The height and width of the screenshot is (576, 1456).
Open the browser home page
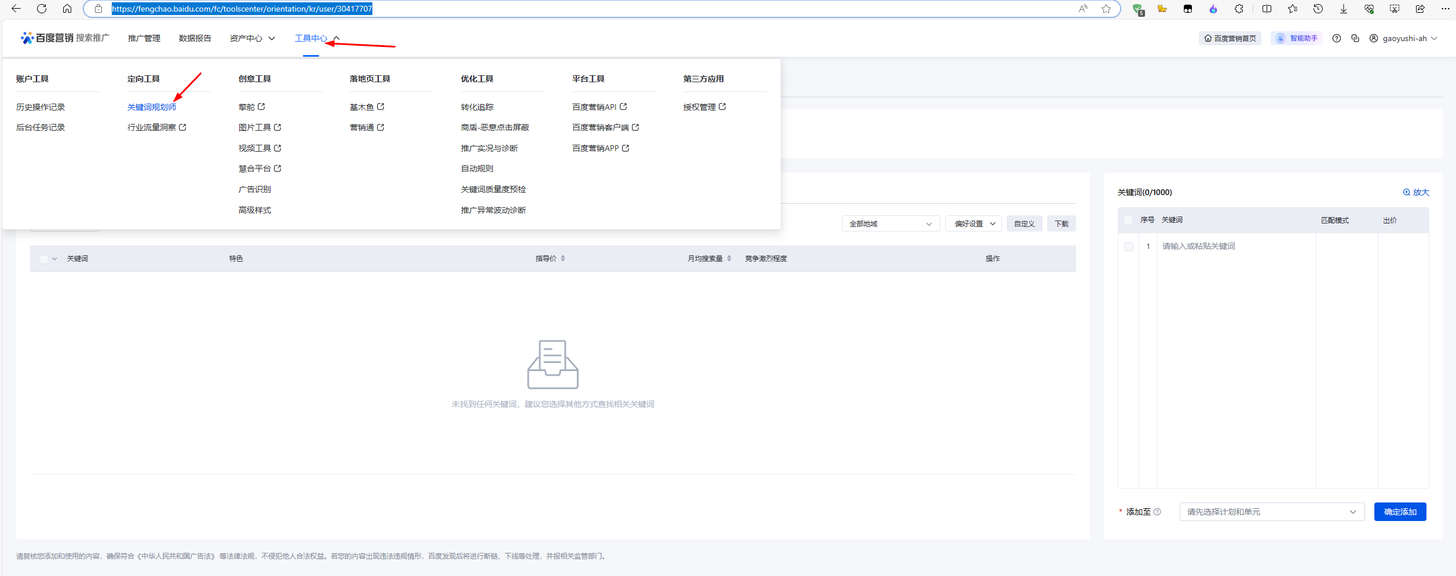[x=67, y=9]
